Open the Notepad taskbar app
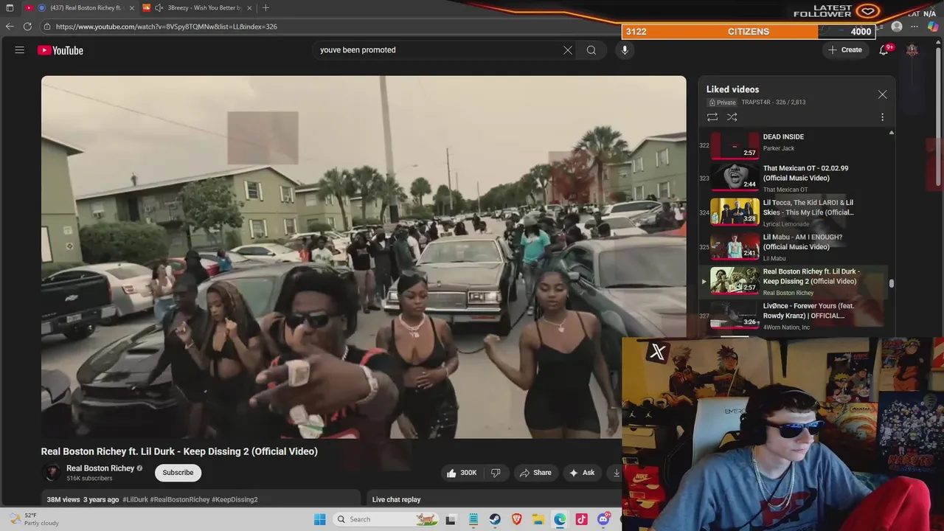The width and height of the screenshot is (944, 531). pos(473,519)
